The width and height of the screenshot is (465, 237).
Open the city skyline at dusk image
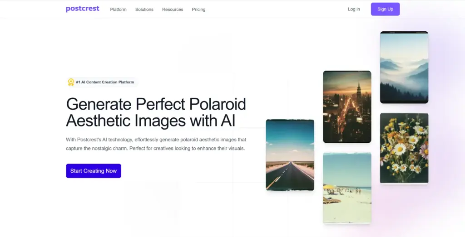coord(347,106)
